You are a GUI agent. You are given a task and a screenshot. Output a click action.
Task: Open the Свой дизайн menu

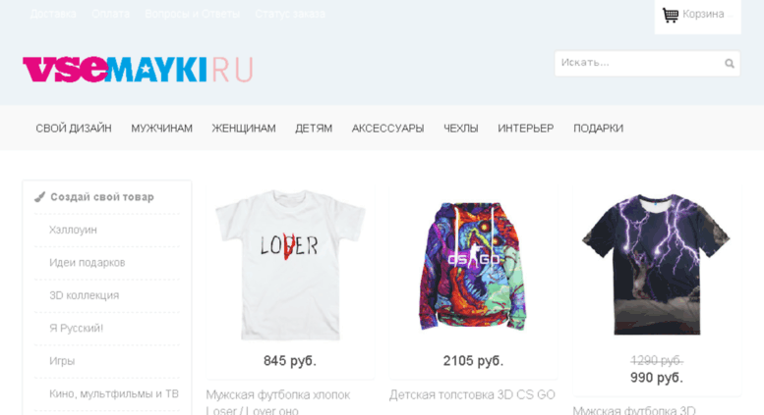click(74, 129)
